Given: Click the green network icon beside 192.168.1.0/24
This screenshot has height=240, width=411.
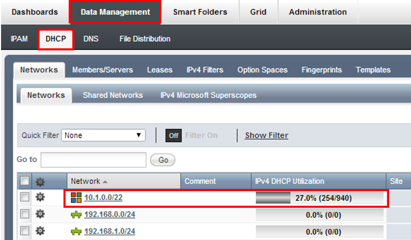Looking at the screenshot, I should click(x=76, y=231).
